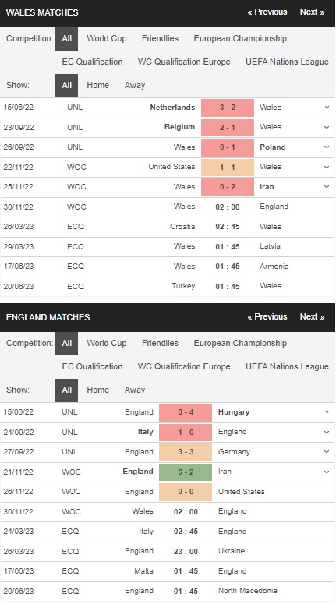Select Away filter in Wales matches
The height and width of the screenshot is (604, 336).
pos(135,85)
